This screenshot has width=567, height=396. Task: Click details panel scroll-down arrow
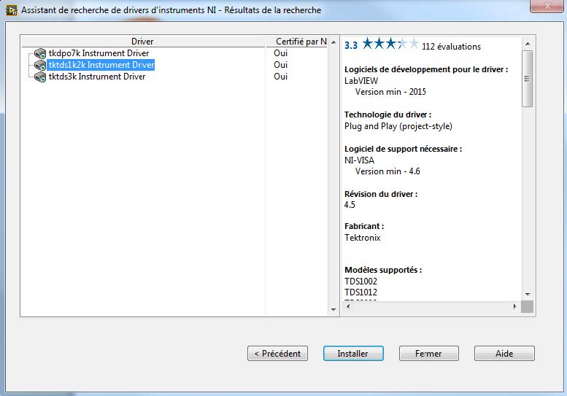527,294
